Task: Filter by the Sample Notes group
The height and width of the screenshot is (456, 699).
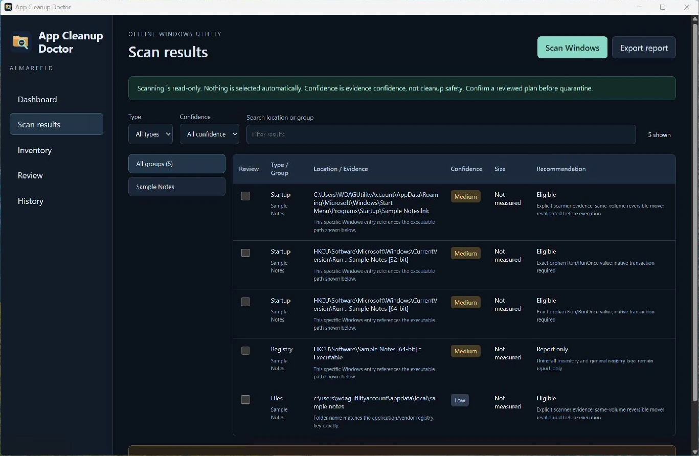Action: pos(177,187)
